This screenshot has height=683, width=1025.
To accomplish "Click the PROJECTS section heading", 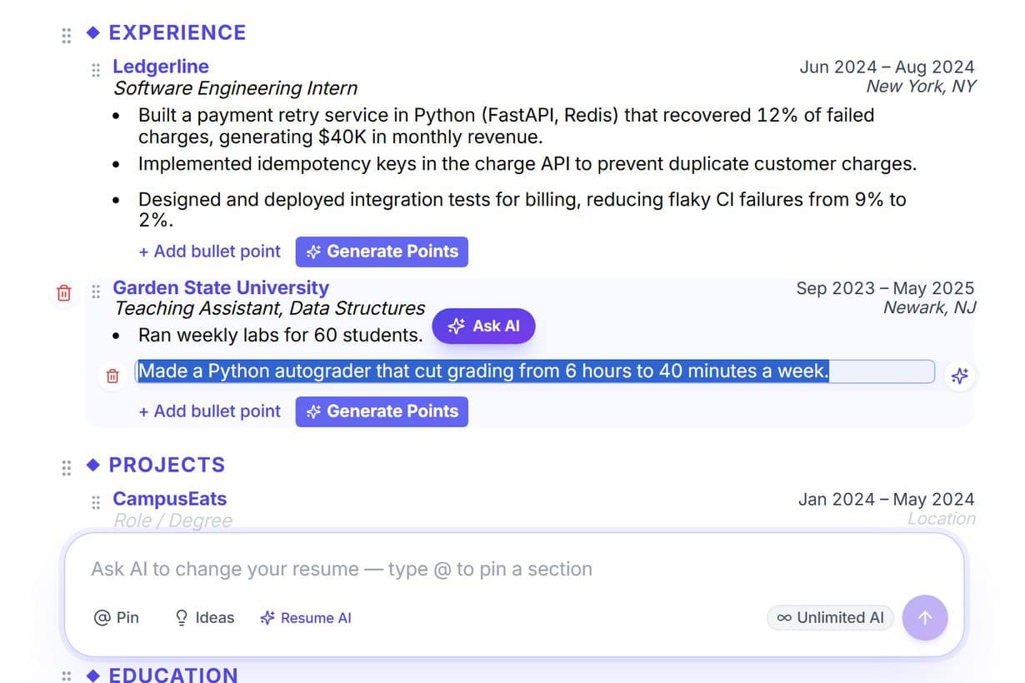I will (167, 465).
